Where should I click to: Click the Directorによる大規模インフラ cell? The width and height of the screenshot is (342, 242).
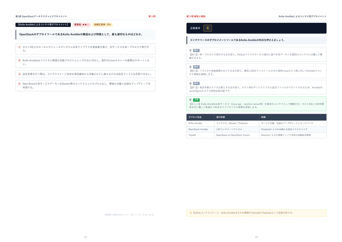pos(293,135)
